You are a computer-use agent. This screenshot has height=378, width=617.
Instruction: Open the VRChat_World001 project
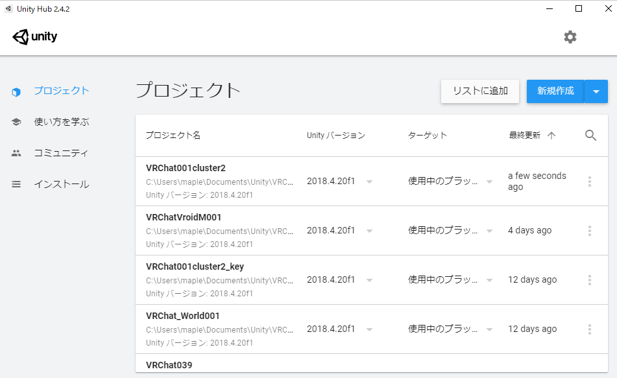click(x=182, y=316)
